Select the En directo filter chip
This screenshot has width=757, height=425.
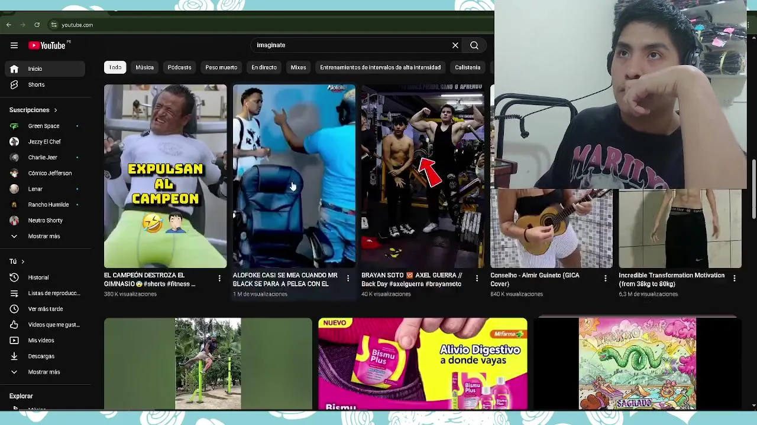coord(264,67)
